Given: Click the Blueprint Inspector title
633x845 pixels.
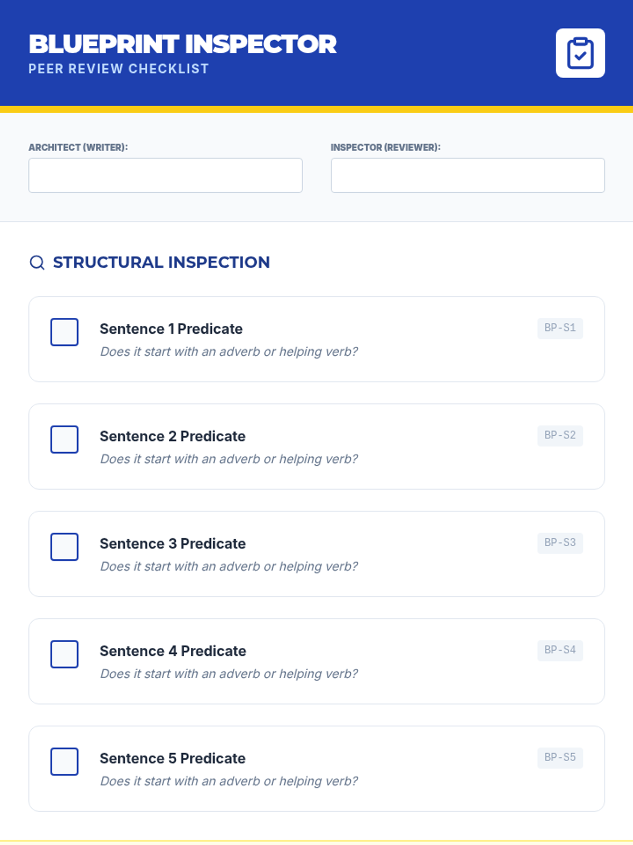Looking at the screenshot, I should point(183,44).
